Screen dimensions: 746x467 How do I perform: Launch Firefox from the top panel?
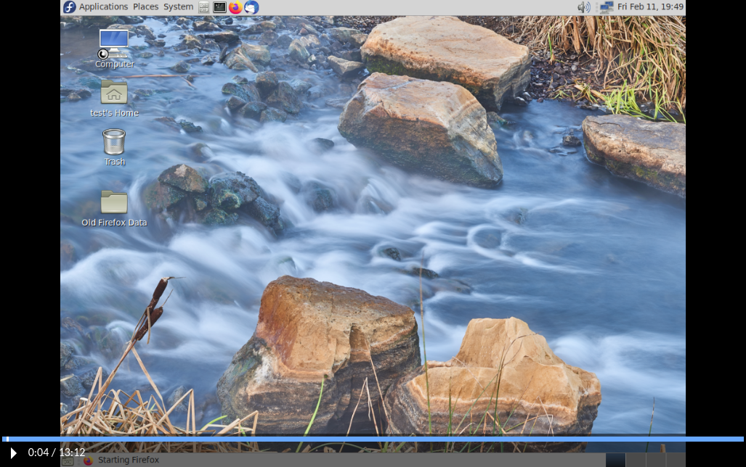(x=235, y=7)
